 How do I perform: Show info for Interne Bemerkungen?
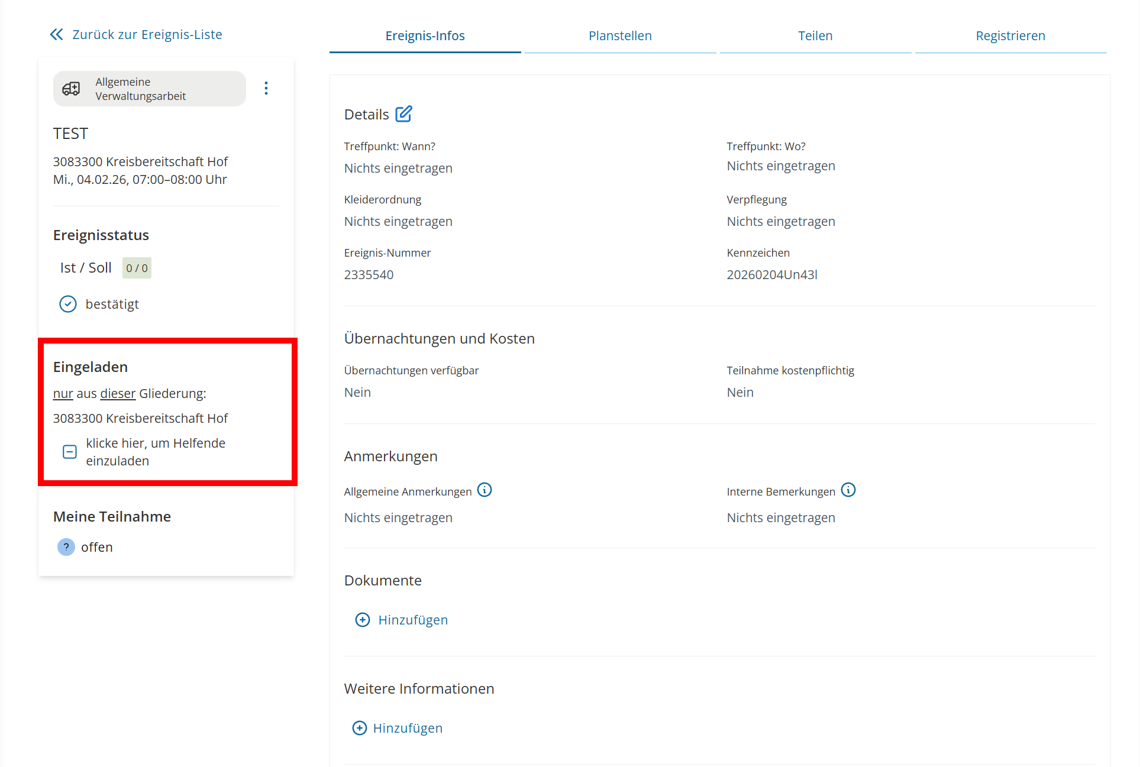pos(848,490)
